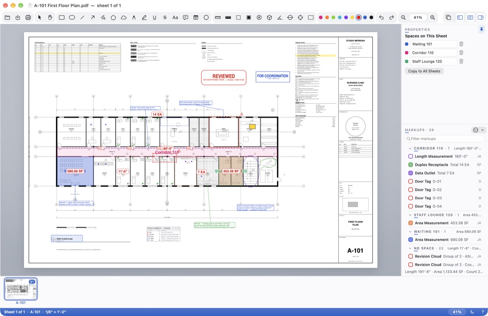The width and height of the screenshot is (488, 316).
Task: Select the A-101 sheet thumbnail
Action: click(20, 289)
